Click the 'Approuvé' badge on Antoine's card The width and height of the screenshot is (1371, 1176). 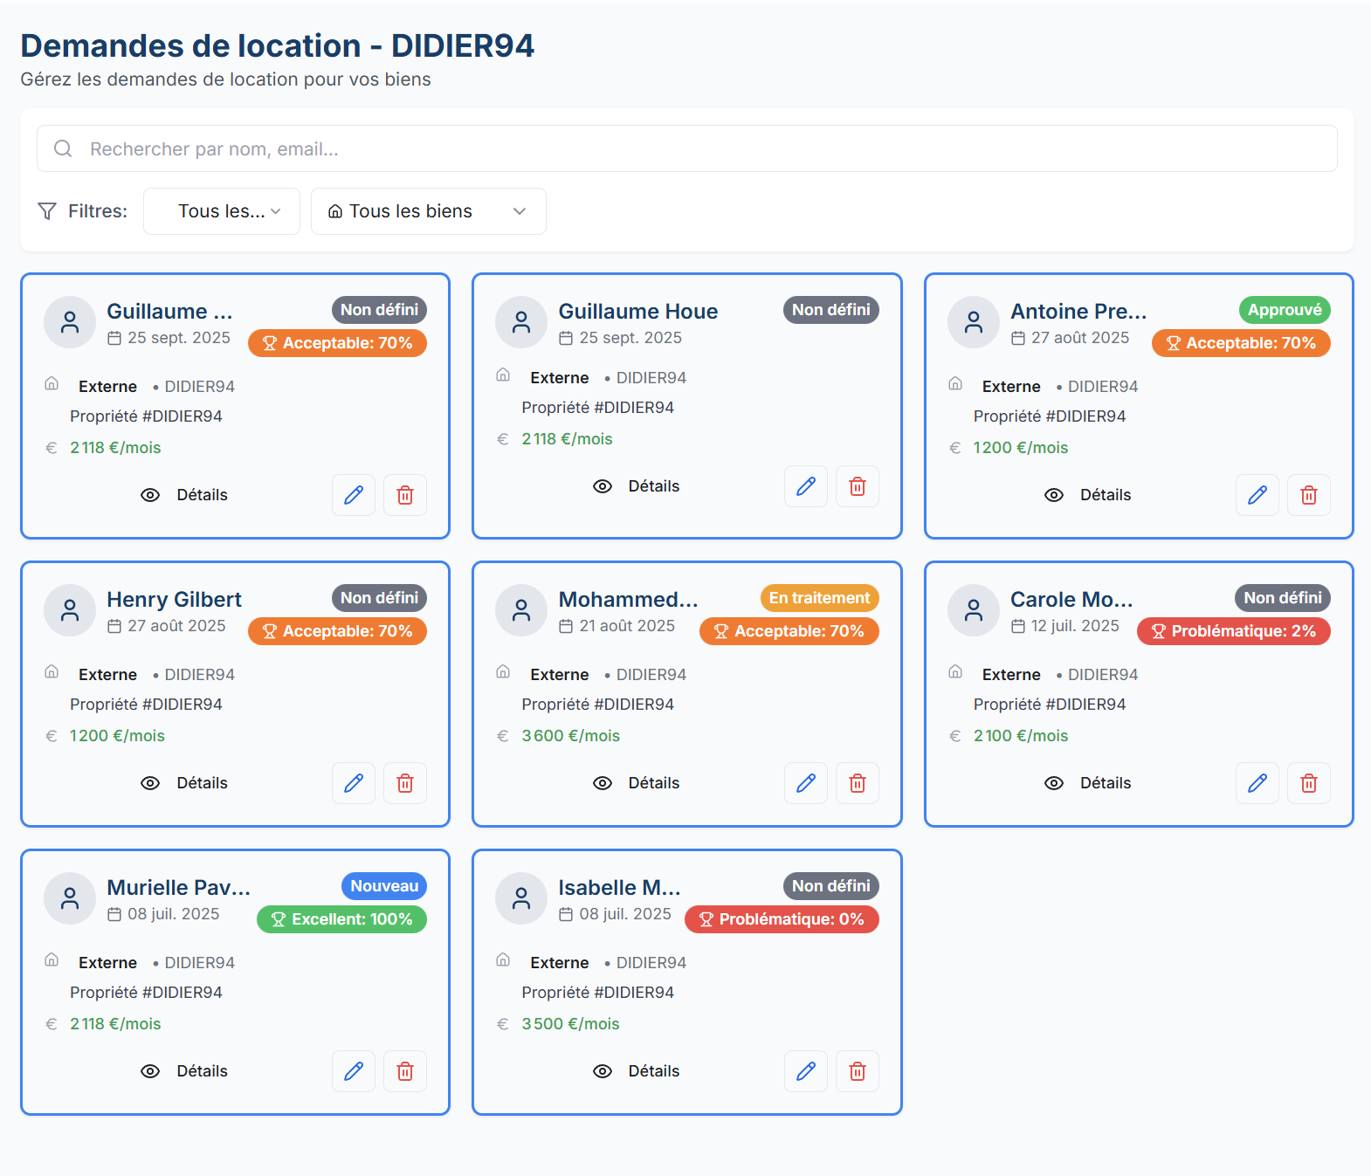tap(1285, 310)
